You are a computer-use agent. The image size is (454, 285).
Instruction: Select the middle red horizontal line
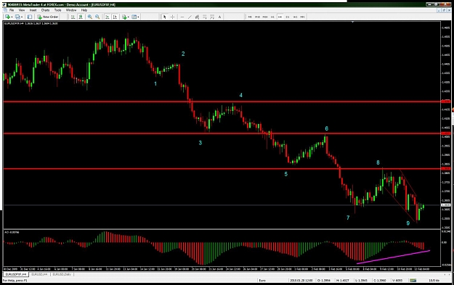click(x=222, y=133)
